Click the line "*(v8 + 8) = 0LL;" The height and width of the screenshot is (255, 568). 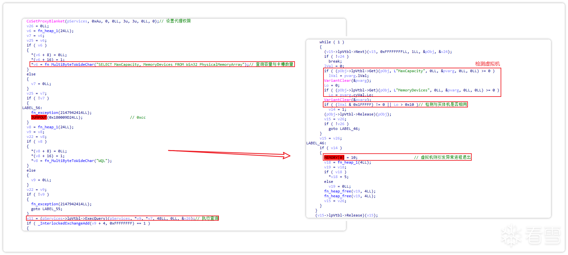49,151
